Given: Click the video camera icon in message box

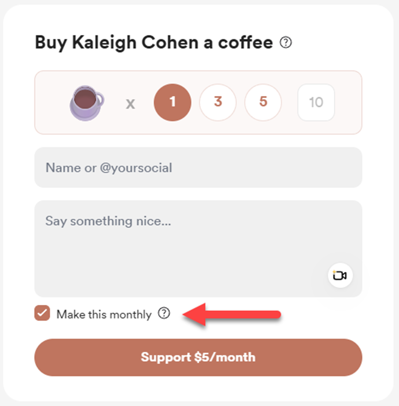Looking at the screenshot, I should (x=340, y=275).
